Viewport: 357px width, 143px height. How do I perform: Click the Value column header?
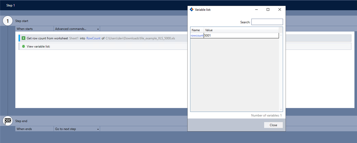[241, 30]
